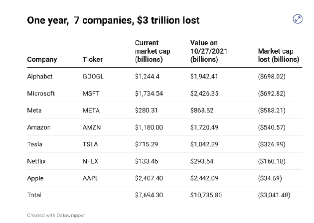Click the Alphabet company name cell
The width and height of the screenshot is (314, 223).
point(40,77)
